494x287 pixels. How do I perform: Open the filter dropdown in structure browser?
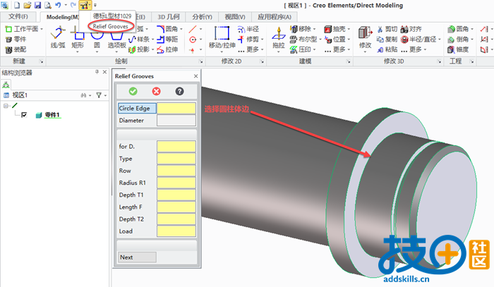[105, 95]
